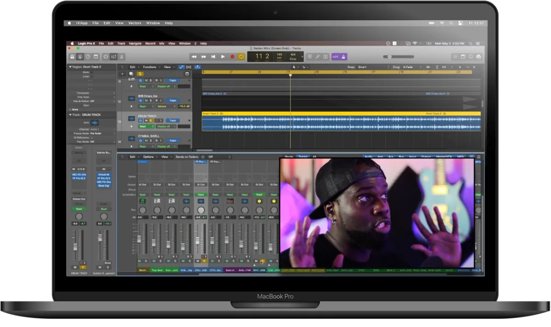Click the Bnce button on output strip

(108, 263)
